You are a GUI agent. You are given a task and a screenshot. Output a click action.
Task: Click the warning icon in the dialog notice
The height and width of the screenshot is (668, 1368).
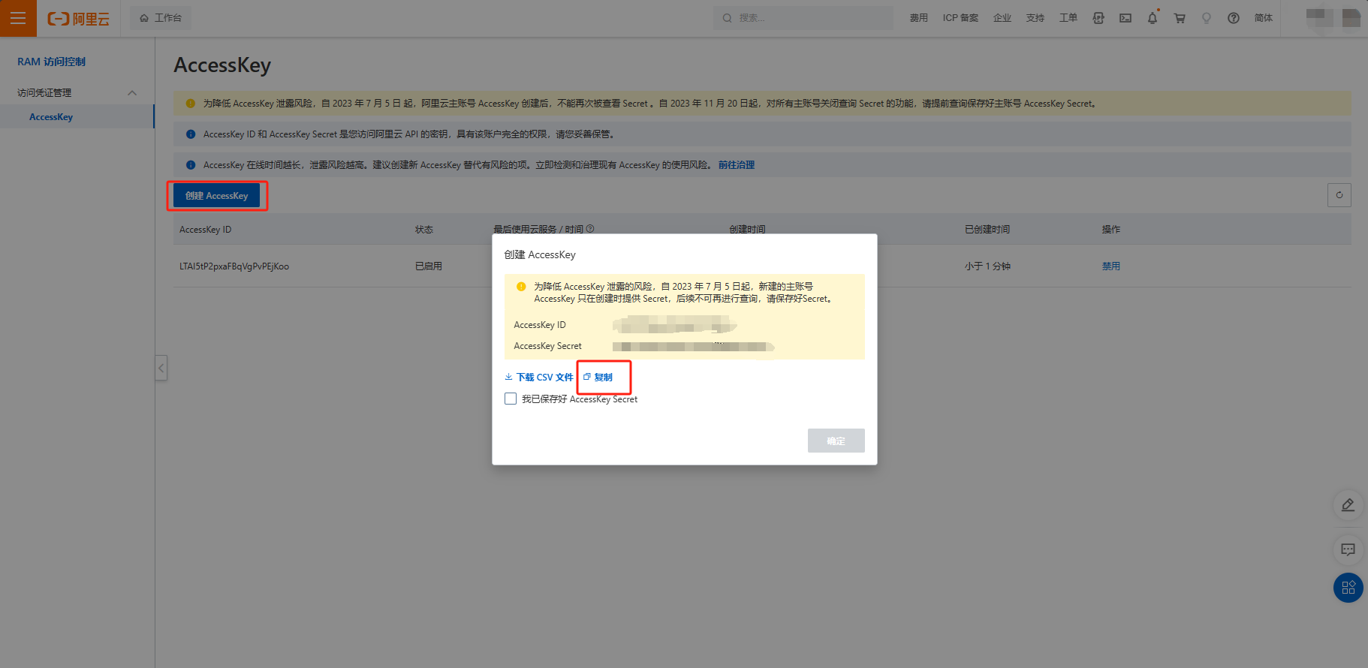coord(521,287)
